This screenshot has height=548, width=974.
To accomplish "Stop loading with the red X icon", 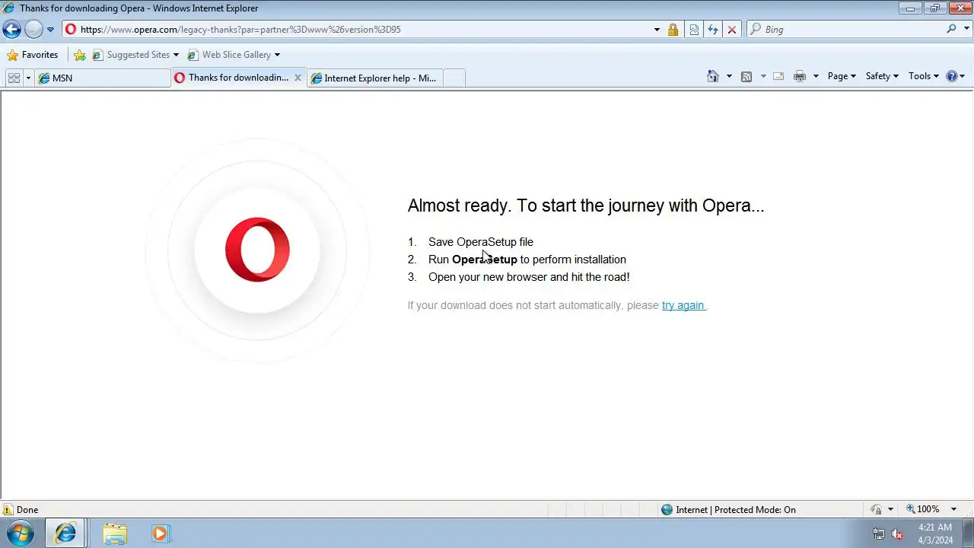I will click(x=732, y=30).
